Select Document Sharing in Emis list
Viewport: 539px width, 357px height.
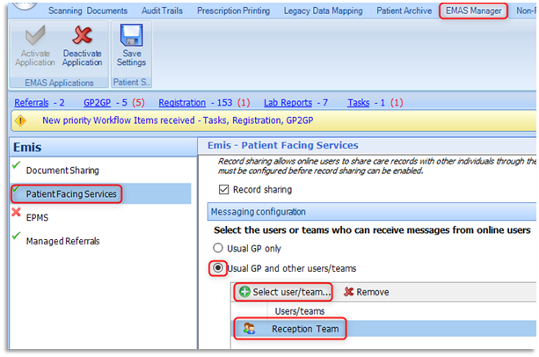click(62, 171)
